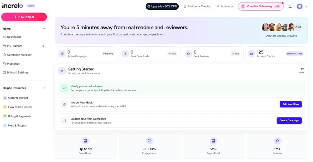The height and width of the screenshot is (162, 313).
Task: Select Additional Credits in the top bar
Action: point(197,6)
